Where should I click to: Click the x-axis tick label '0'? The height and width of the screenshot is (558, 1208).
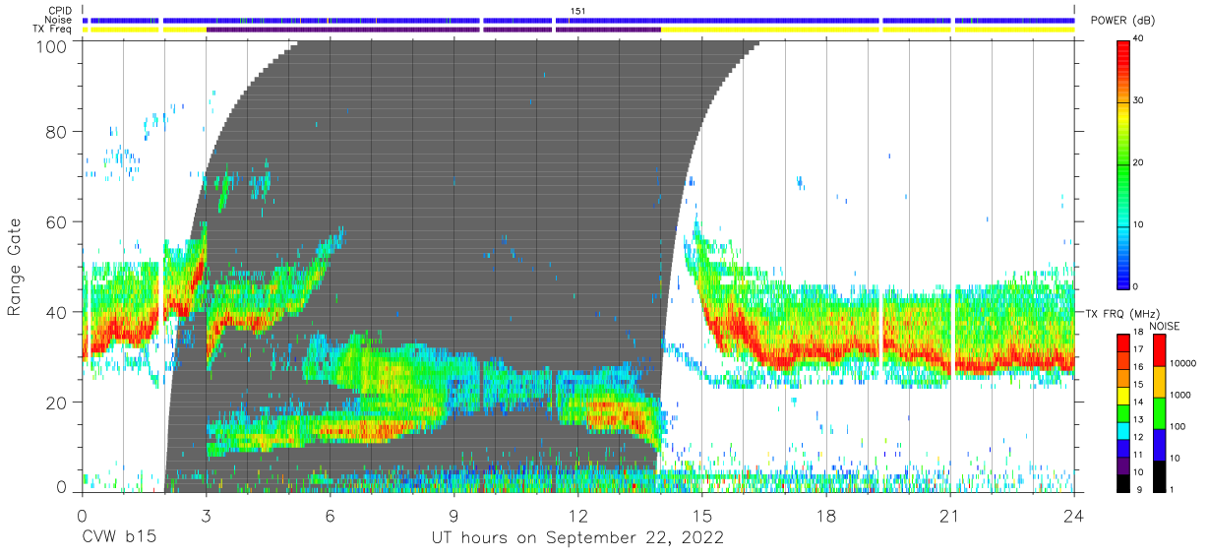coord(82,516)
